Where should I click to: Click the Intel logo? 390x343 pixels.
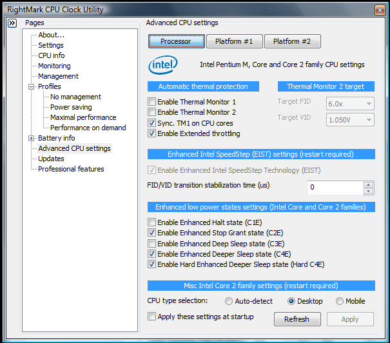163,64
